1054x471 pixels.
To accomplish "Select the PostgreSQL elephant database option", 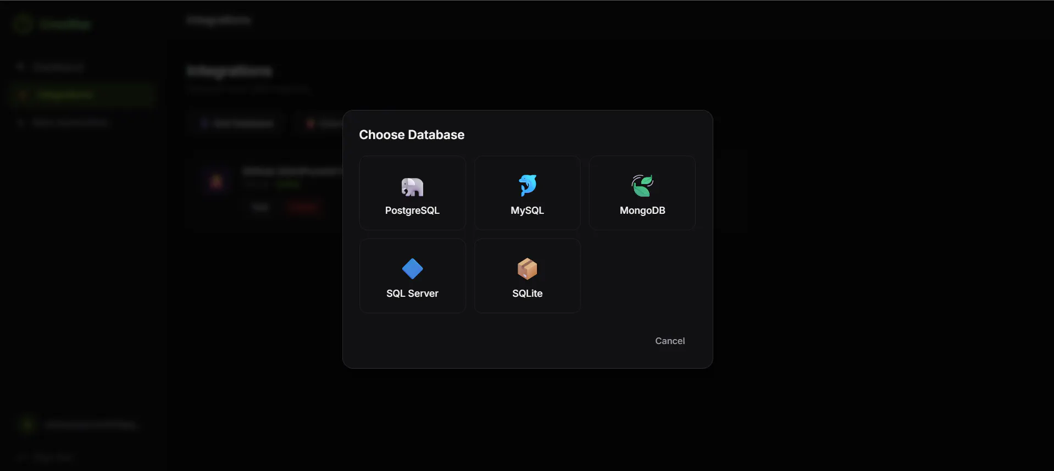I will pyautogui.click(x=412, y=193).
